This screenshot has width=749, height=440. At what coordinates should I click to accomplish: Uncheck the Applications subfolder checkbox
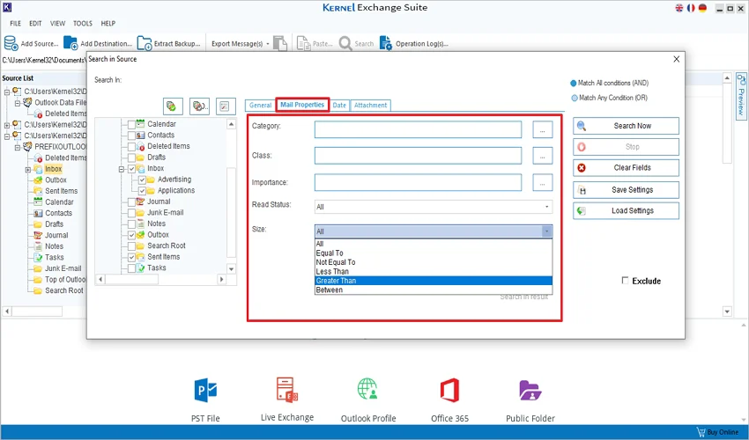[x=142, y=191]
